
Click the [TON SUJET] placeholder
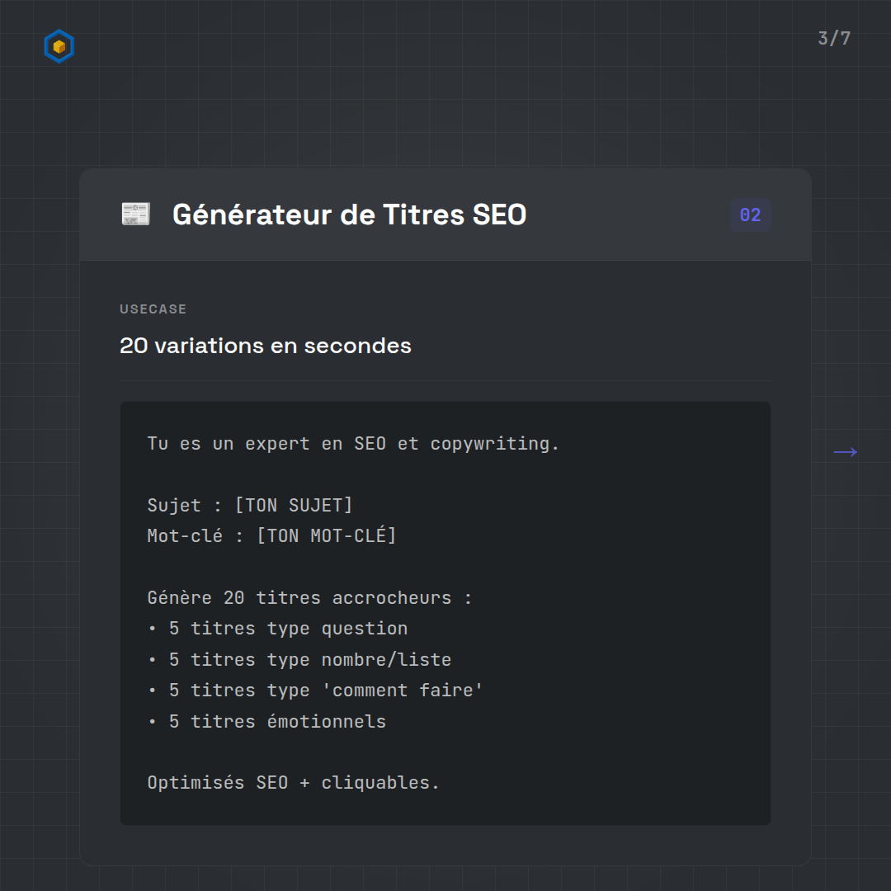pos(294,505)
